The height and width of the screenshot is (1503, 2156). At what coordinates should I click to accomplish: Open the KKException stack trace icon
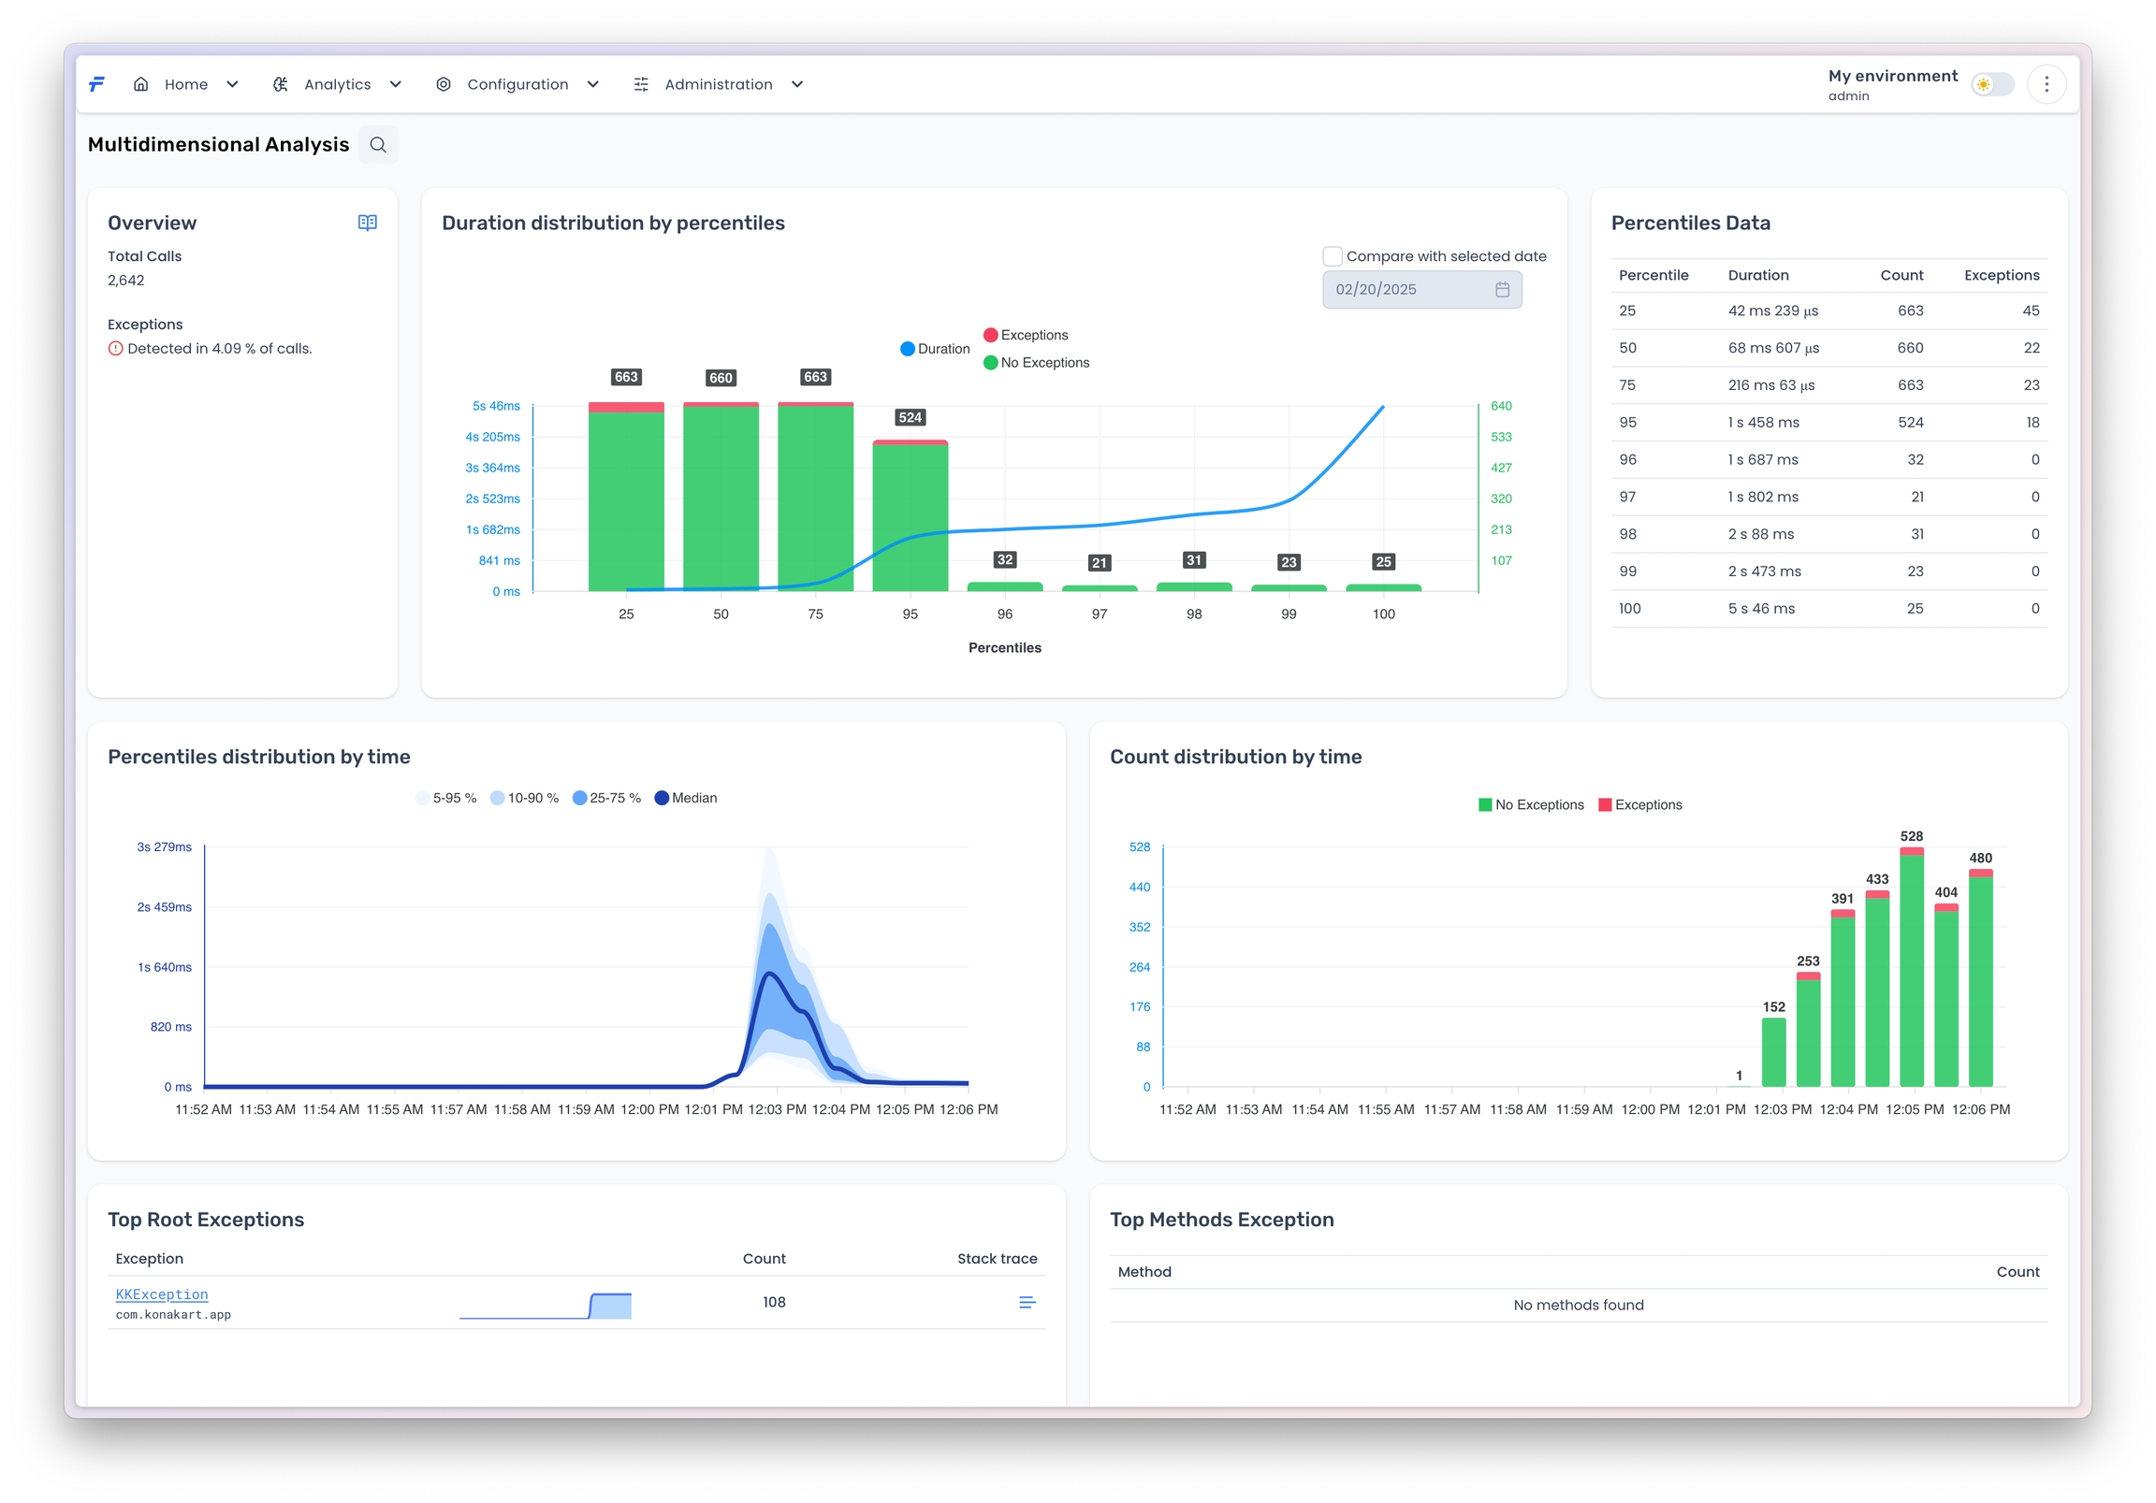coord(1027,1302)
